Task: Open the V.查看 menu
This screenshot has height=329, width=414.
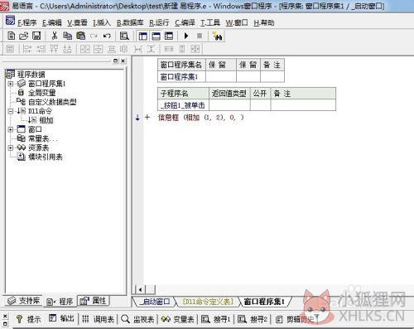Action: click(77, 22)
